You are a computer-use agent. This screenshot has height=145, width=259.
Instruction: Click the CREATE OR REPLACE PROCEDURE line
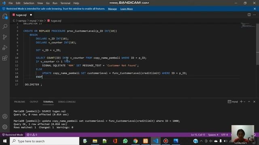pos(70,31)
